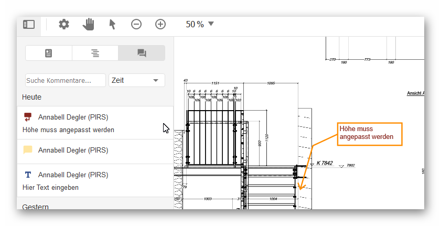
Task: Zoom out with the minus icon
Action: [136, 24]
